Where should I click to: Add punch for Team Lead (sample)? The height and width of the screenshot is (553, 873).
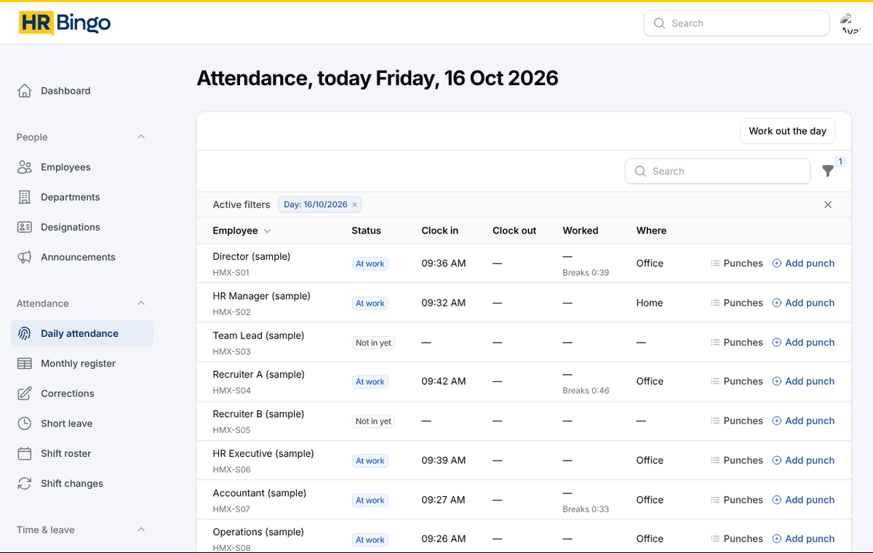(x=803, y=342)
